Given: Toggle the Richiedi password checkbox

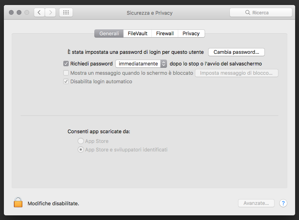Looking at the screenshot, I should pyautogui.click(x=66, y=64).
